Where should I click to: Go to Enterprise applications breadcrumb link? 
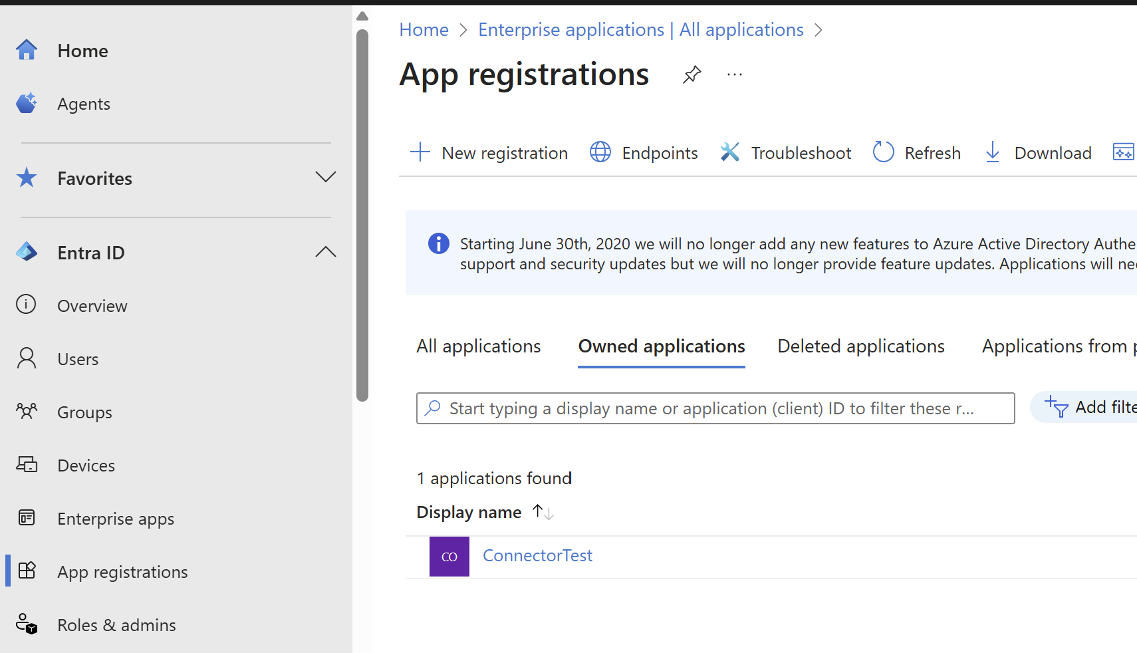tap(641, 30)
